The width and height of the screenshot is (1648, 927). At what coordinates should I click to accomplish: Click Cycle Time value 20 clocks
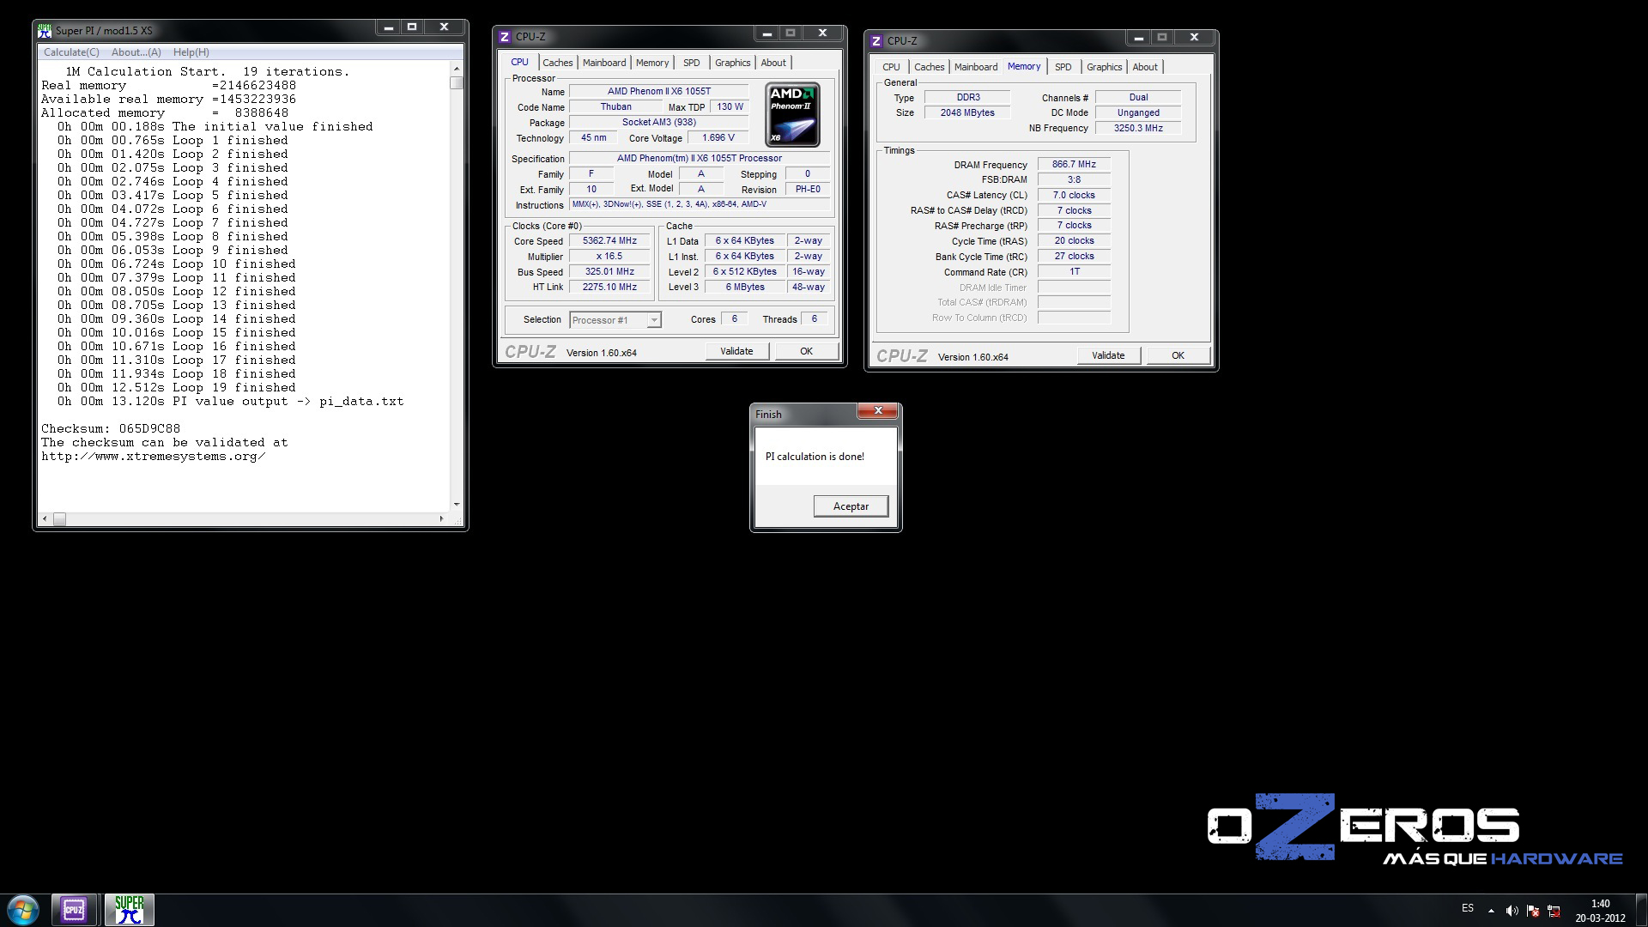pyautogui.click(x=1074, y=241)
